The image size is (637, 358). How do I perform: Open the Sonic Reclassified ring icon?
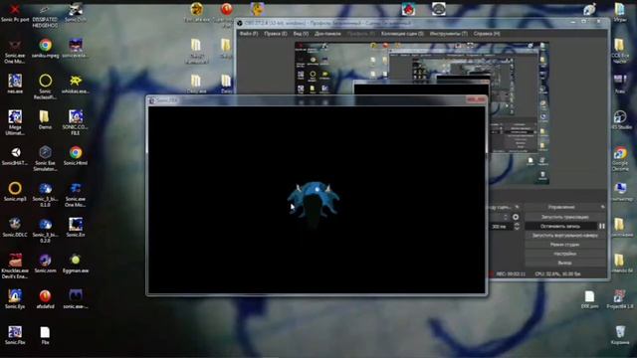45,81
